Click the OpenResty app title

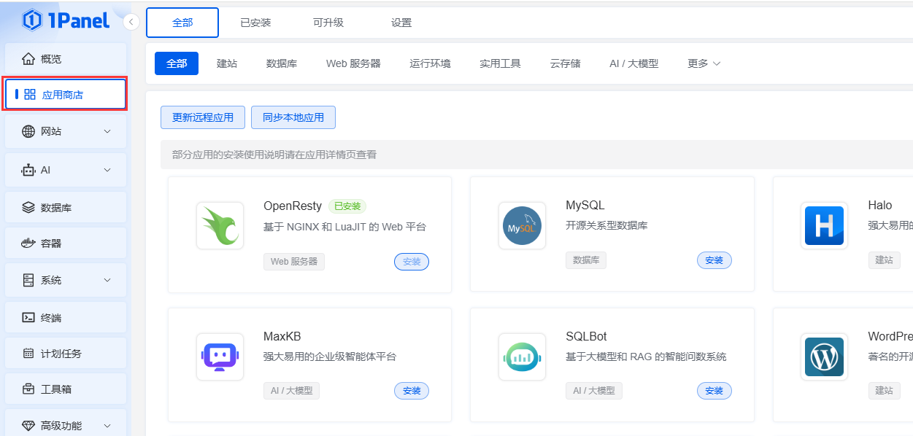(x=293, y=206)
